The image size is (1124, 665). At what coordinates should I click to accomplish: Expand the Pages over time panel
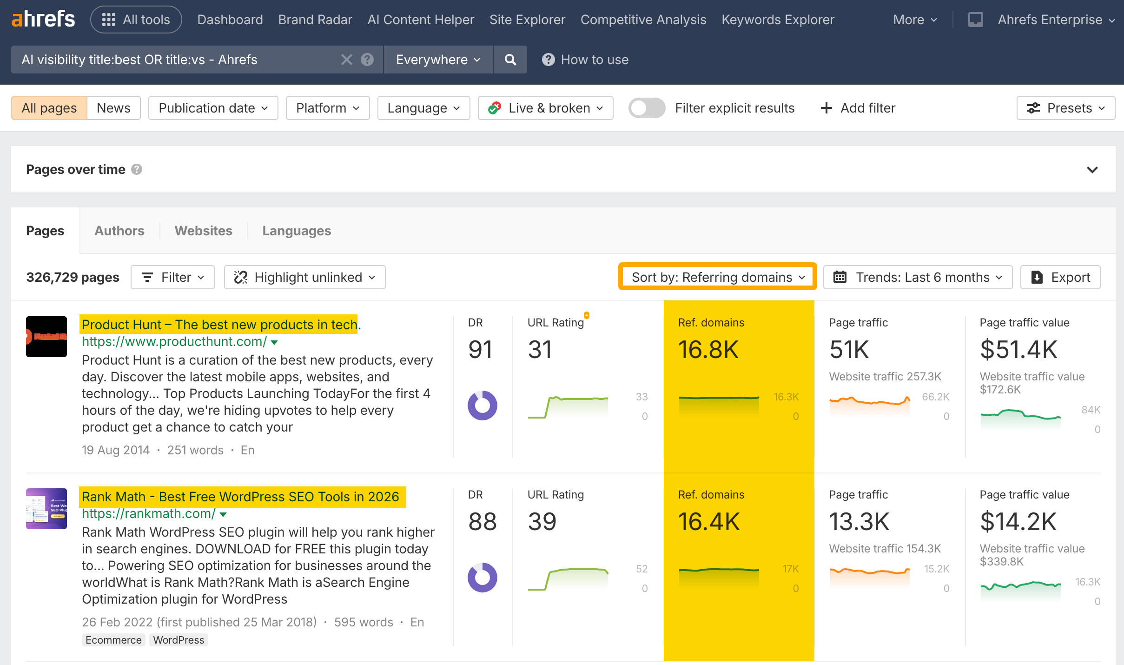(x=1092, y=170)
